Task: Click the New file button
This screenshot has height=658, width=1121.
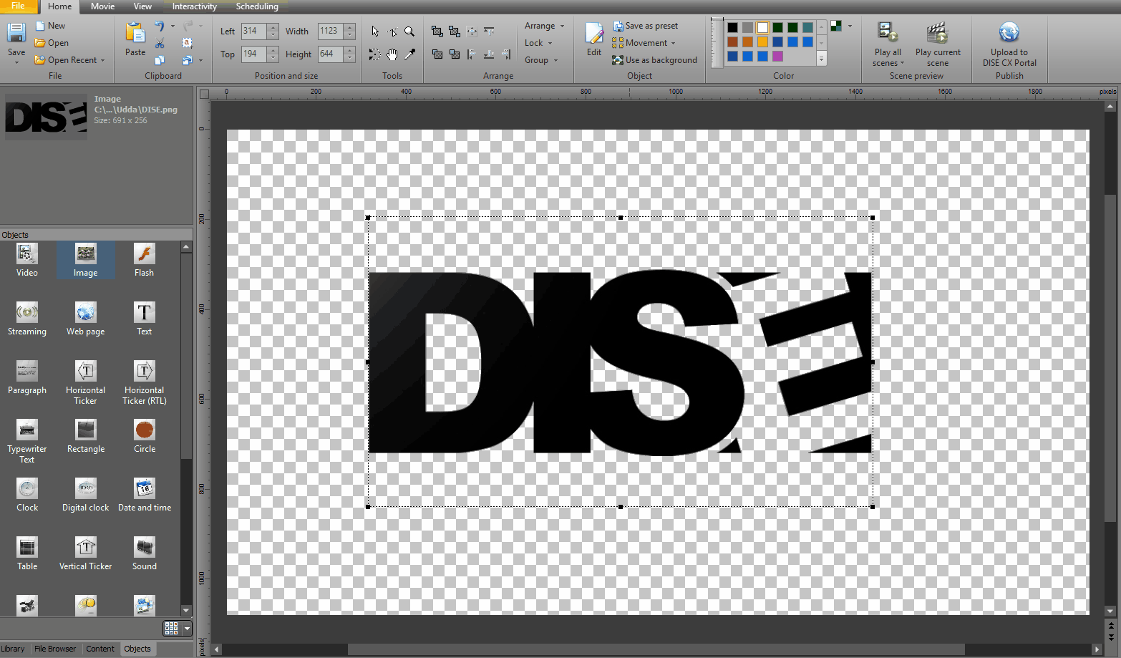Action: pyautogui.click(x=50, y=26)
